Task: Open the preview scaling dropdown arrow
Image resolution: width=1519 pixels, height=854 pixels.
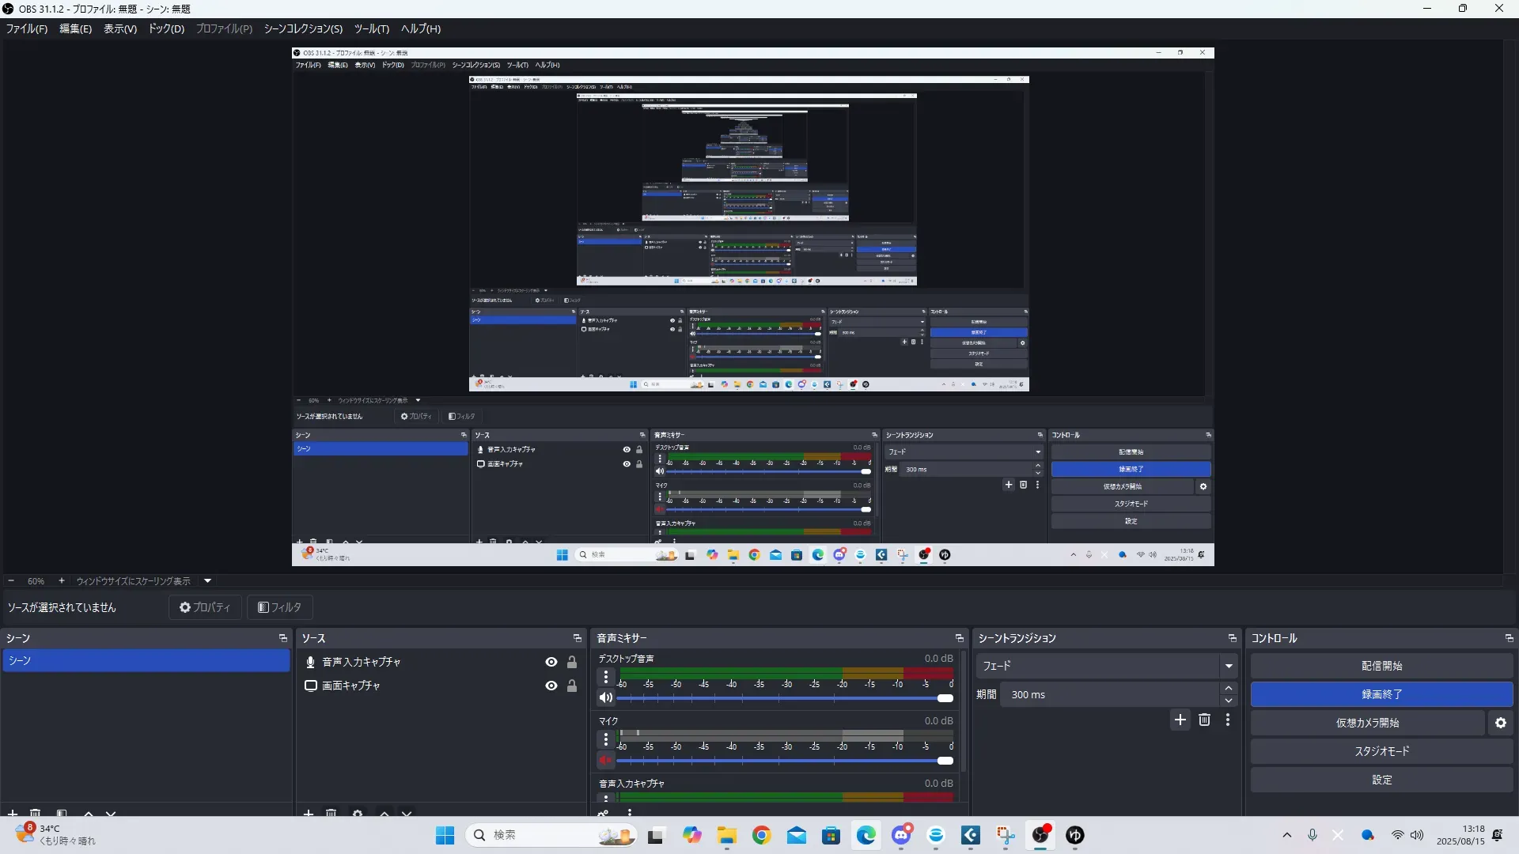Action: pyautogui.click(x=207, y=580)
